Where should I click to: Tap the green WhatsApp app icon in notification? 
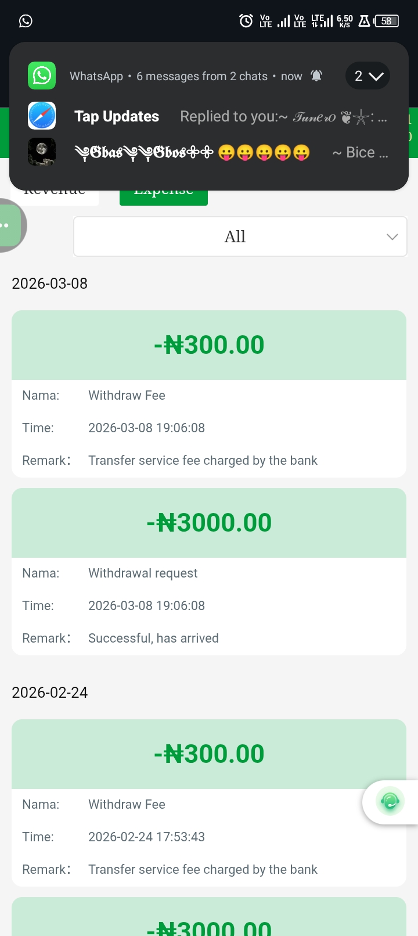(x=42, y=76)
